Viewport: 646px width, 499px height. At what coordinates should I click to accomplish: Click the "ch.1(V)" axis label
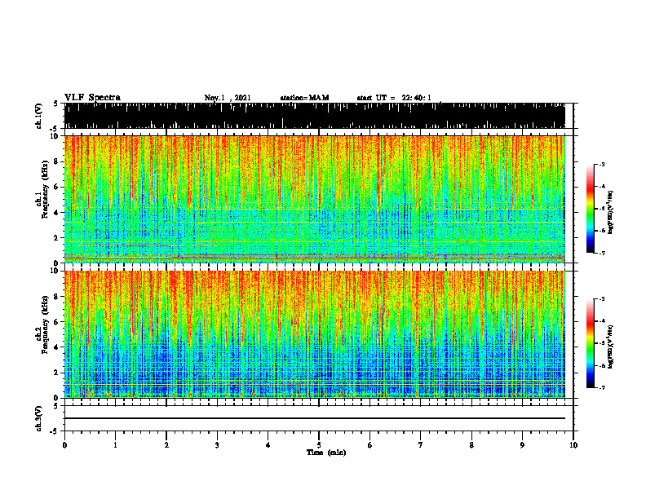click(39, 116)
